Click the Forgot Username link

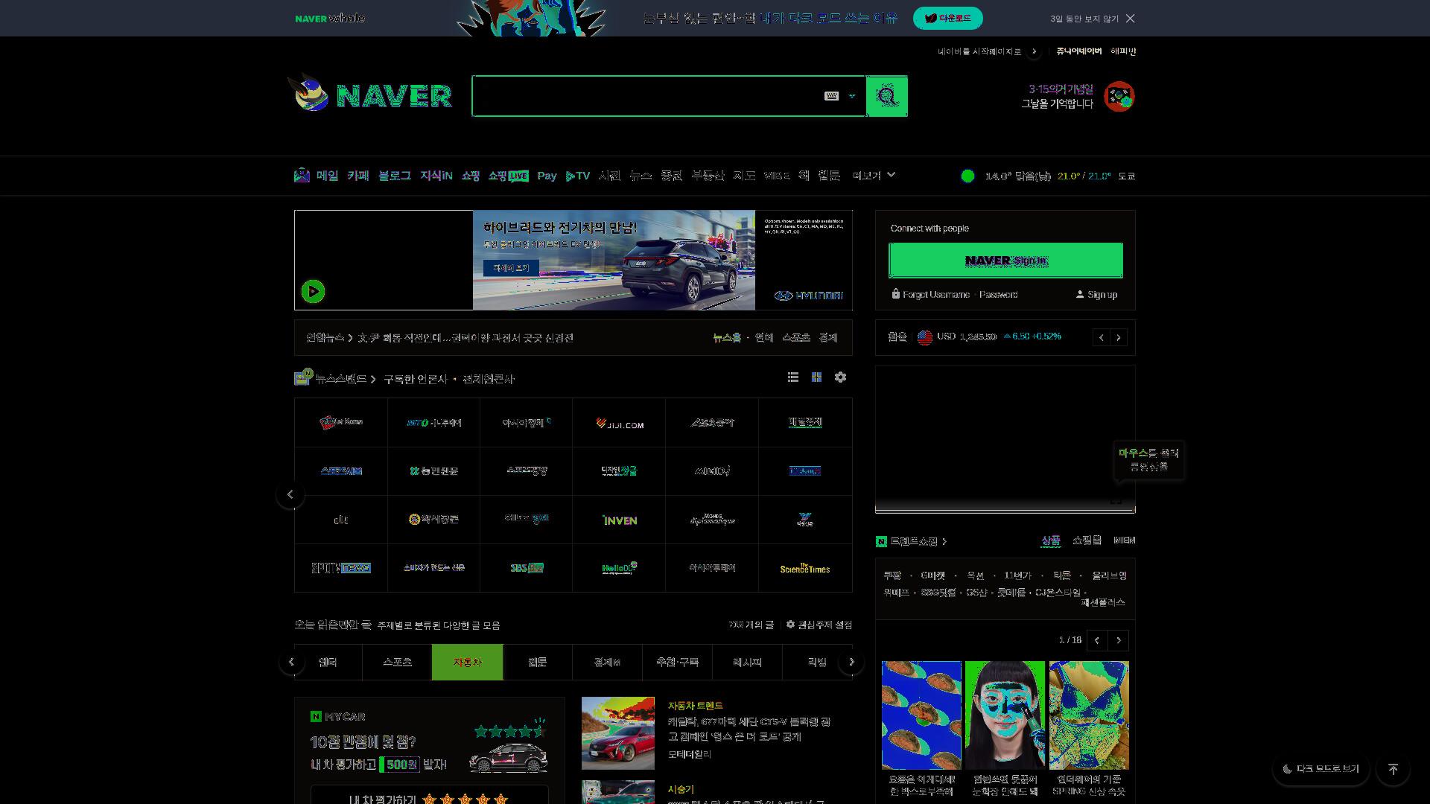935,295
